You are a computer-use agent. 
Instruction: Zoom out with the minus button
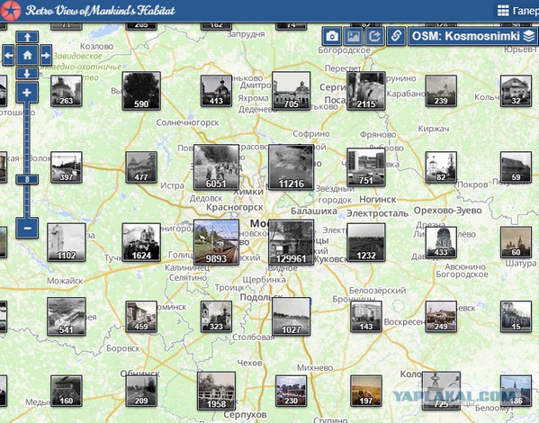pyautogui.click(x=27, y=228)
